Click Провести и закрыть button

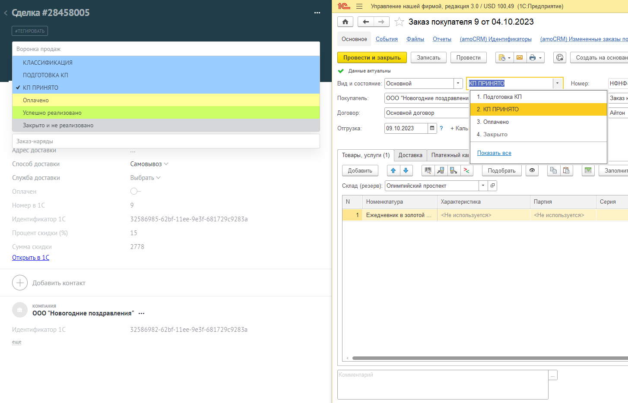[372, 58]
